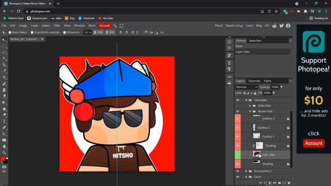Image resolution: width=331 pixels, height=186 pixels.
Task: Enable the Auto-Select checkbox
Action: [10, 33]
